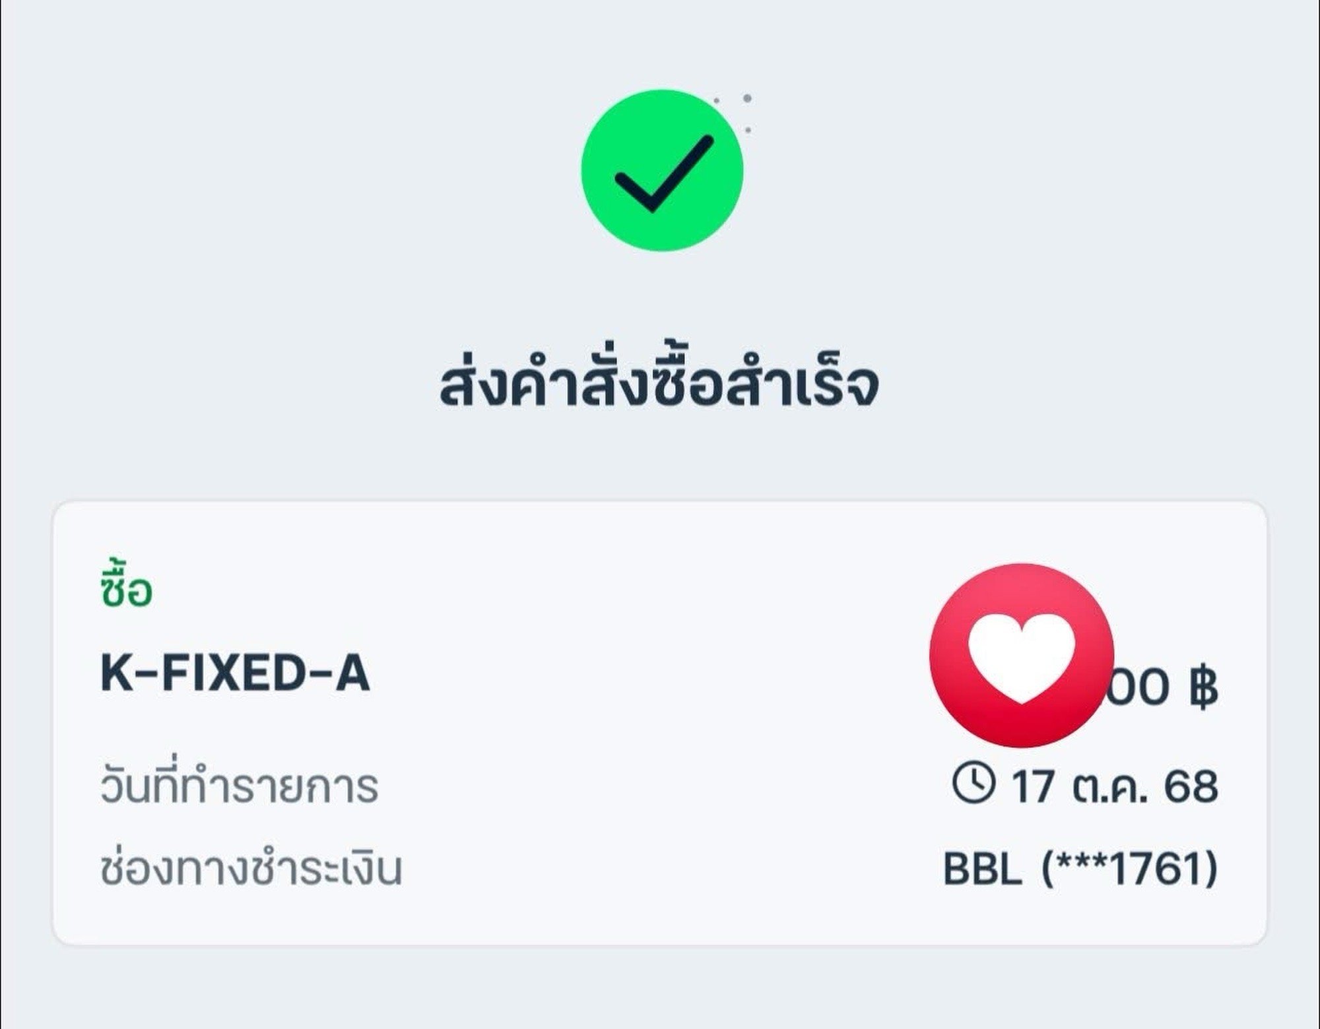This screenshot has width=1320, height=1029.
Task: Click the year 68 in the date
Action: (1191, 787)
